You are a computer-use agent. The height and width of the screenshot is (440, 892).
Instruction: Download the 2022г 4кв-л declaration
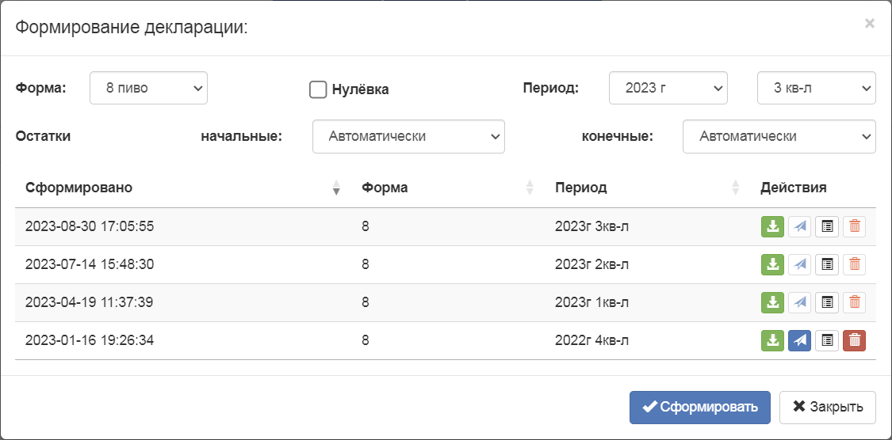[x=772, y=340]
